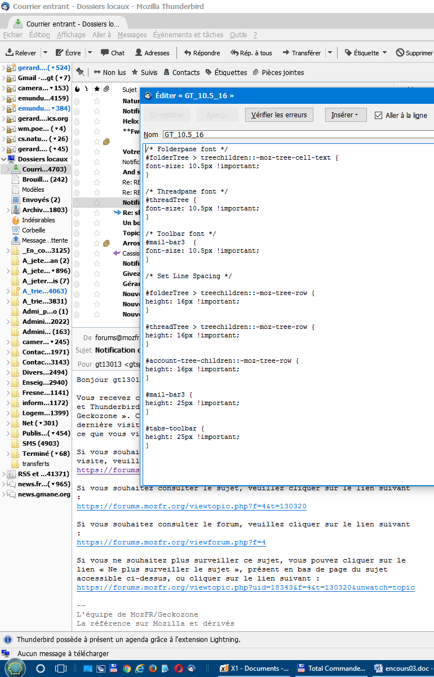This screenshot has height=677, width=434.
Task: Launch Firefox from the taskbar
Action: [x=153, y=669]
